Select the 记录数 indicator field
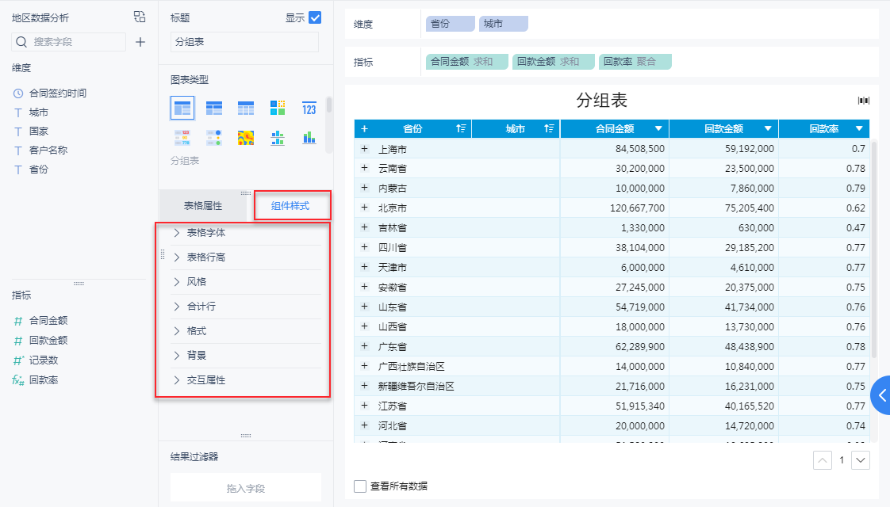Image resolution: width=890 pixels, height=507 pixels. [44, 360]
